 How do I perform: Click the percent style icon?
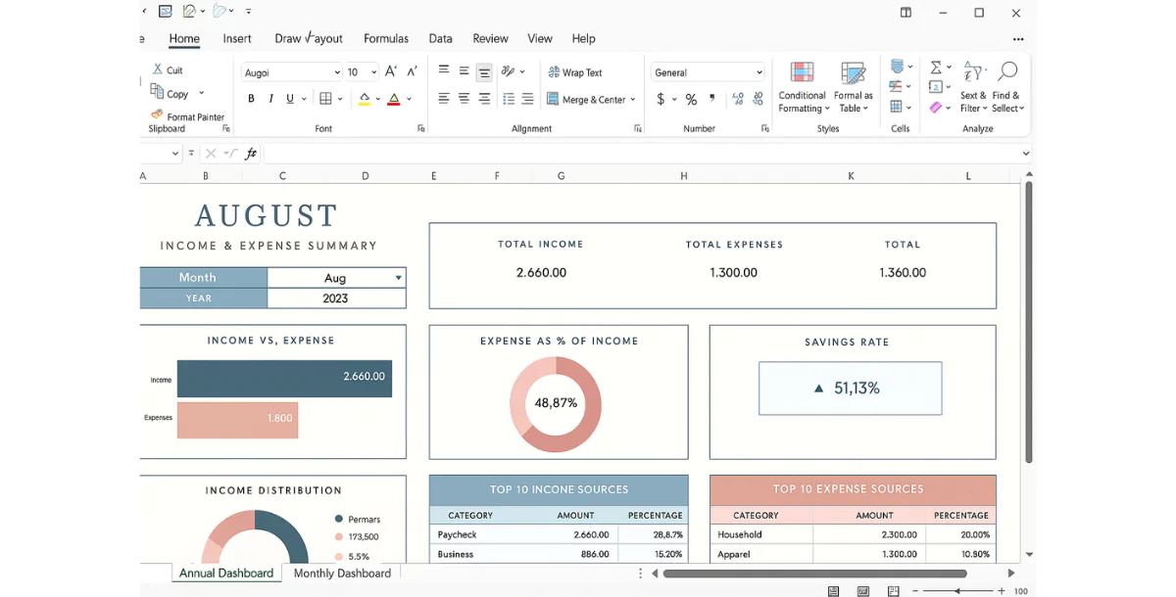[691, 99]
